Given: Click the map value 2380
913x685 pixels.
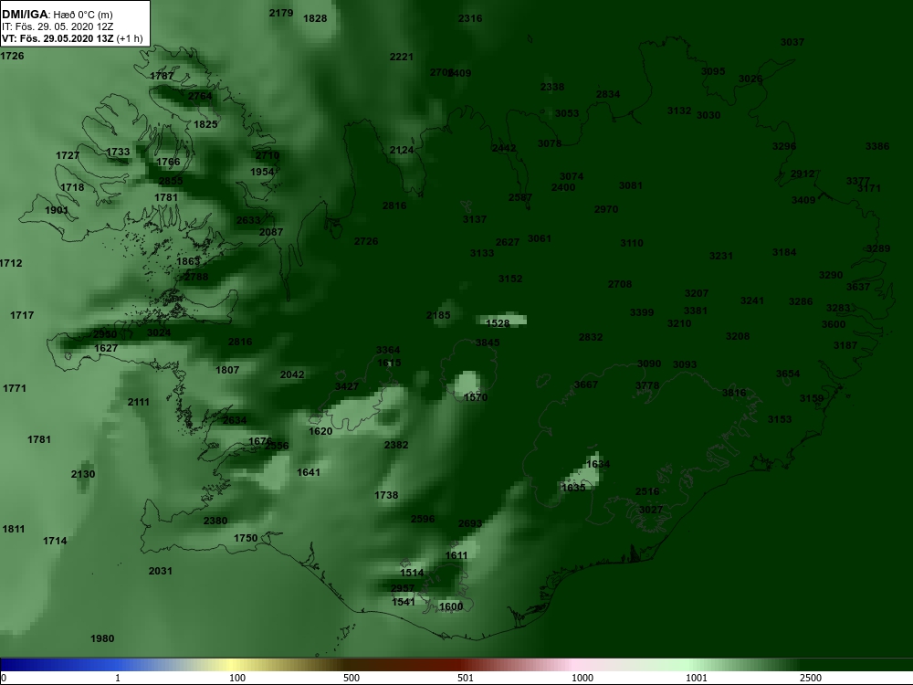Looking at the screenshot, I should [215, 522].
